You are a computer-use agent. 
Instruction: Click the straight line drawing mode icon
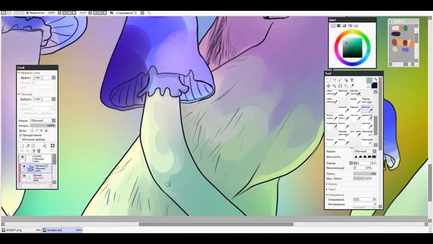(149, 13)
